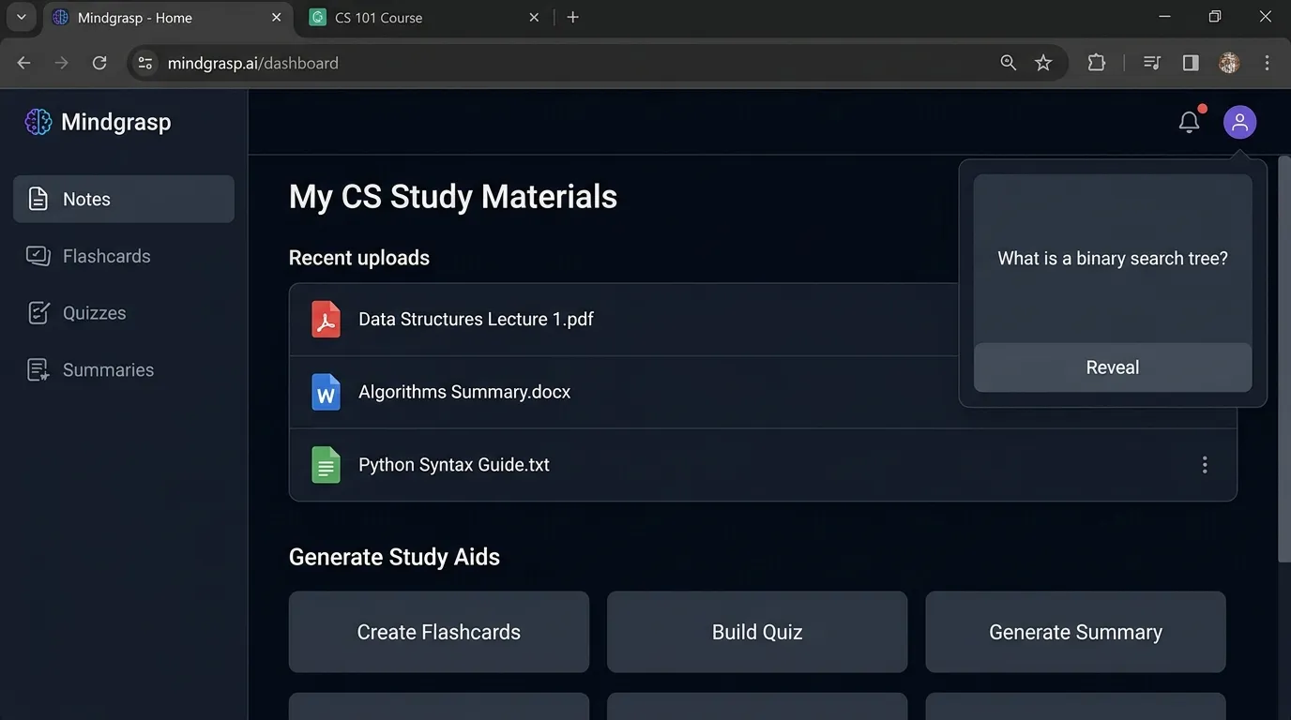Close the Mindgrasp - Home tab

click(x=277, y=17)
